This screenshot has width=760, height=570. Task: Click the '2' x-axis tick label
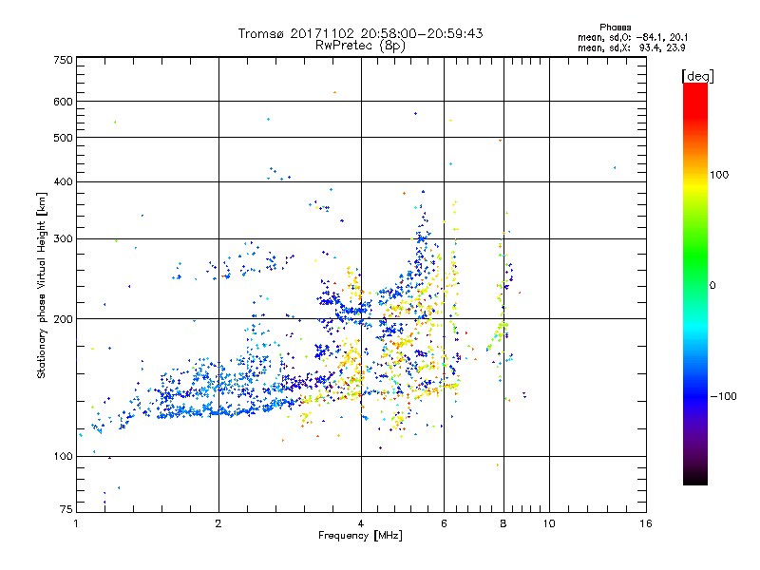tap(218, 523)
